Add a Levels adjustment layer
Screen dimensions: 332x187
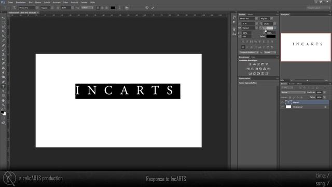pyautogui.click(x=254, y=64)
